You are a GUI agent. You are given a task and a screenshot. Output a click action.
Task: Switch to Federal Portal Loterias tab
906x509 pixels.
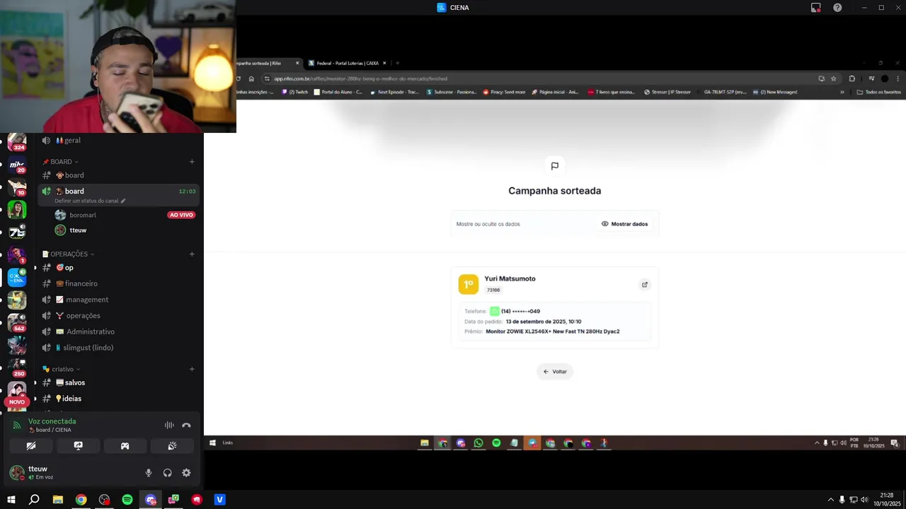(x=348, y=63)
